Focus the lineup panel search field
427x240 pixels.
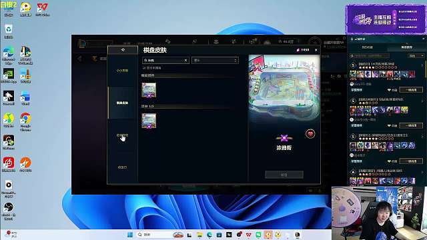[x=370, y=56]
